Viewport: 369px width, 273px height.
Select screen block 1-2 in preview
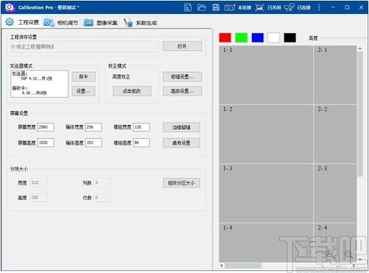point(266,134)
